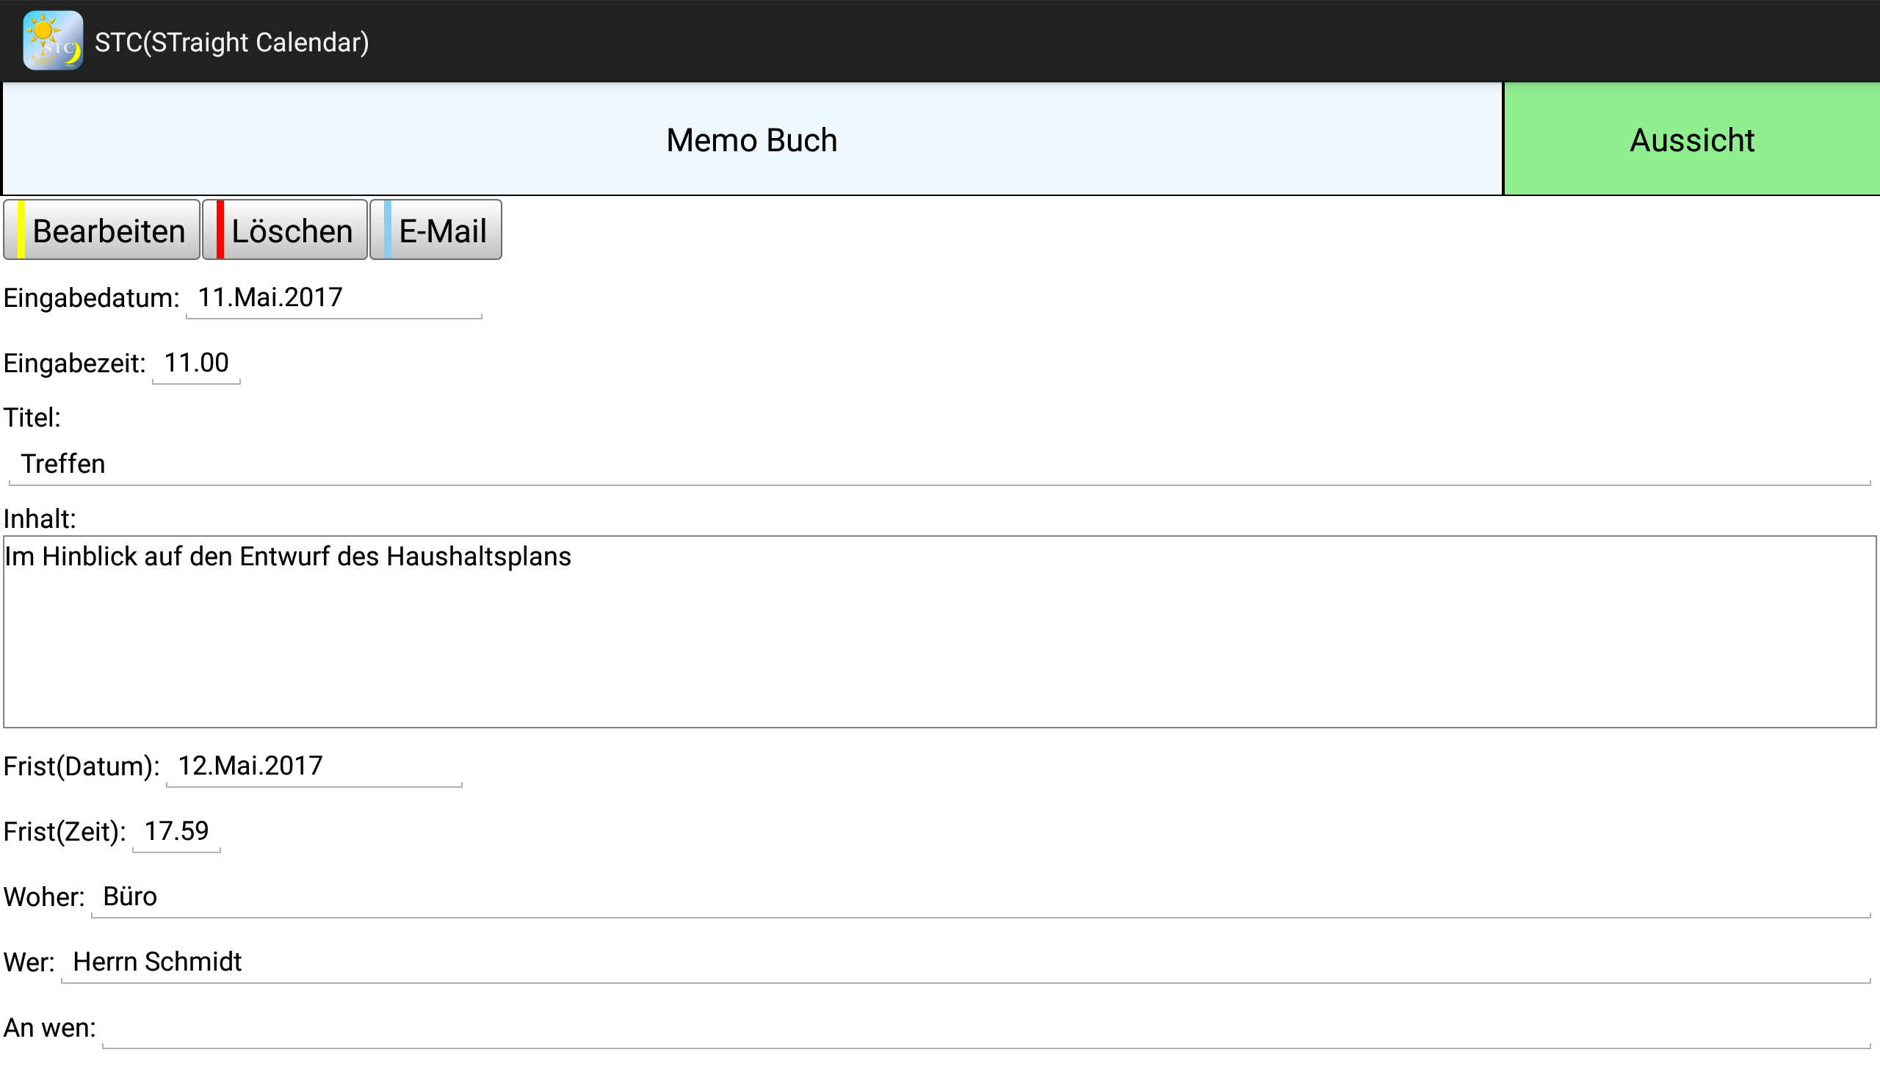Click the blue strip on E-Mail
The width and height of the screenshot is (1880, 1069).
pyautogui.click(x=388, y=230)
